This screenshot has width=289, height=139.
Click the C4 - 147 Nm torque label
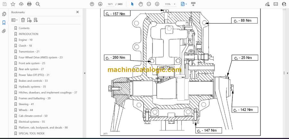click(x=209, y=131)
